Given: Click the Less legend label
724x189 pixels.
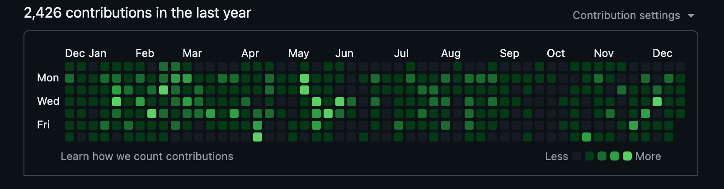Looking at the screenshot, I should point(556,156).
